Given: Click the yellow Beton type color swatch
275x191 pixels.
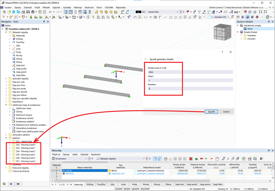Looking at the screenshot, I should tap(110, 171).
